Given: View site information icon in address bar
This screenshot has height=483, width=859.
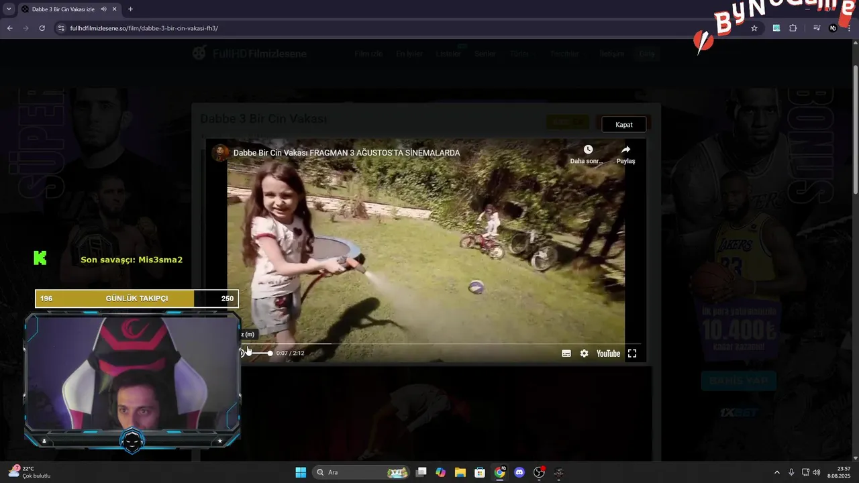Looking at the screenshot, I should [x=61, y=28].
